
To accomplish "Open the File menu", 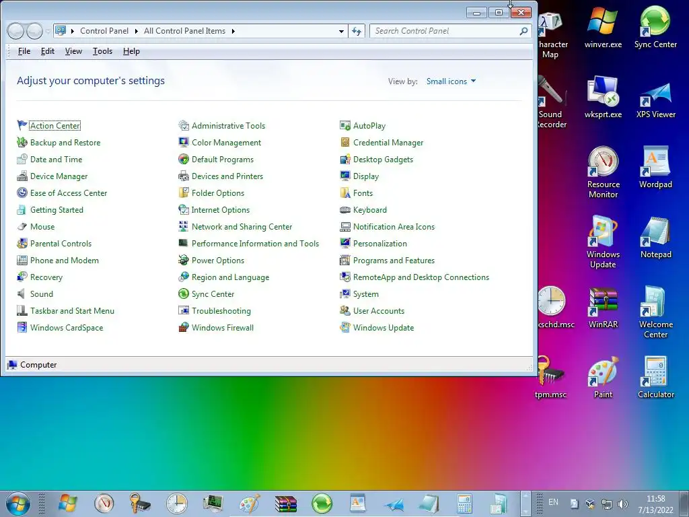I will 24,51.
